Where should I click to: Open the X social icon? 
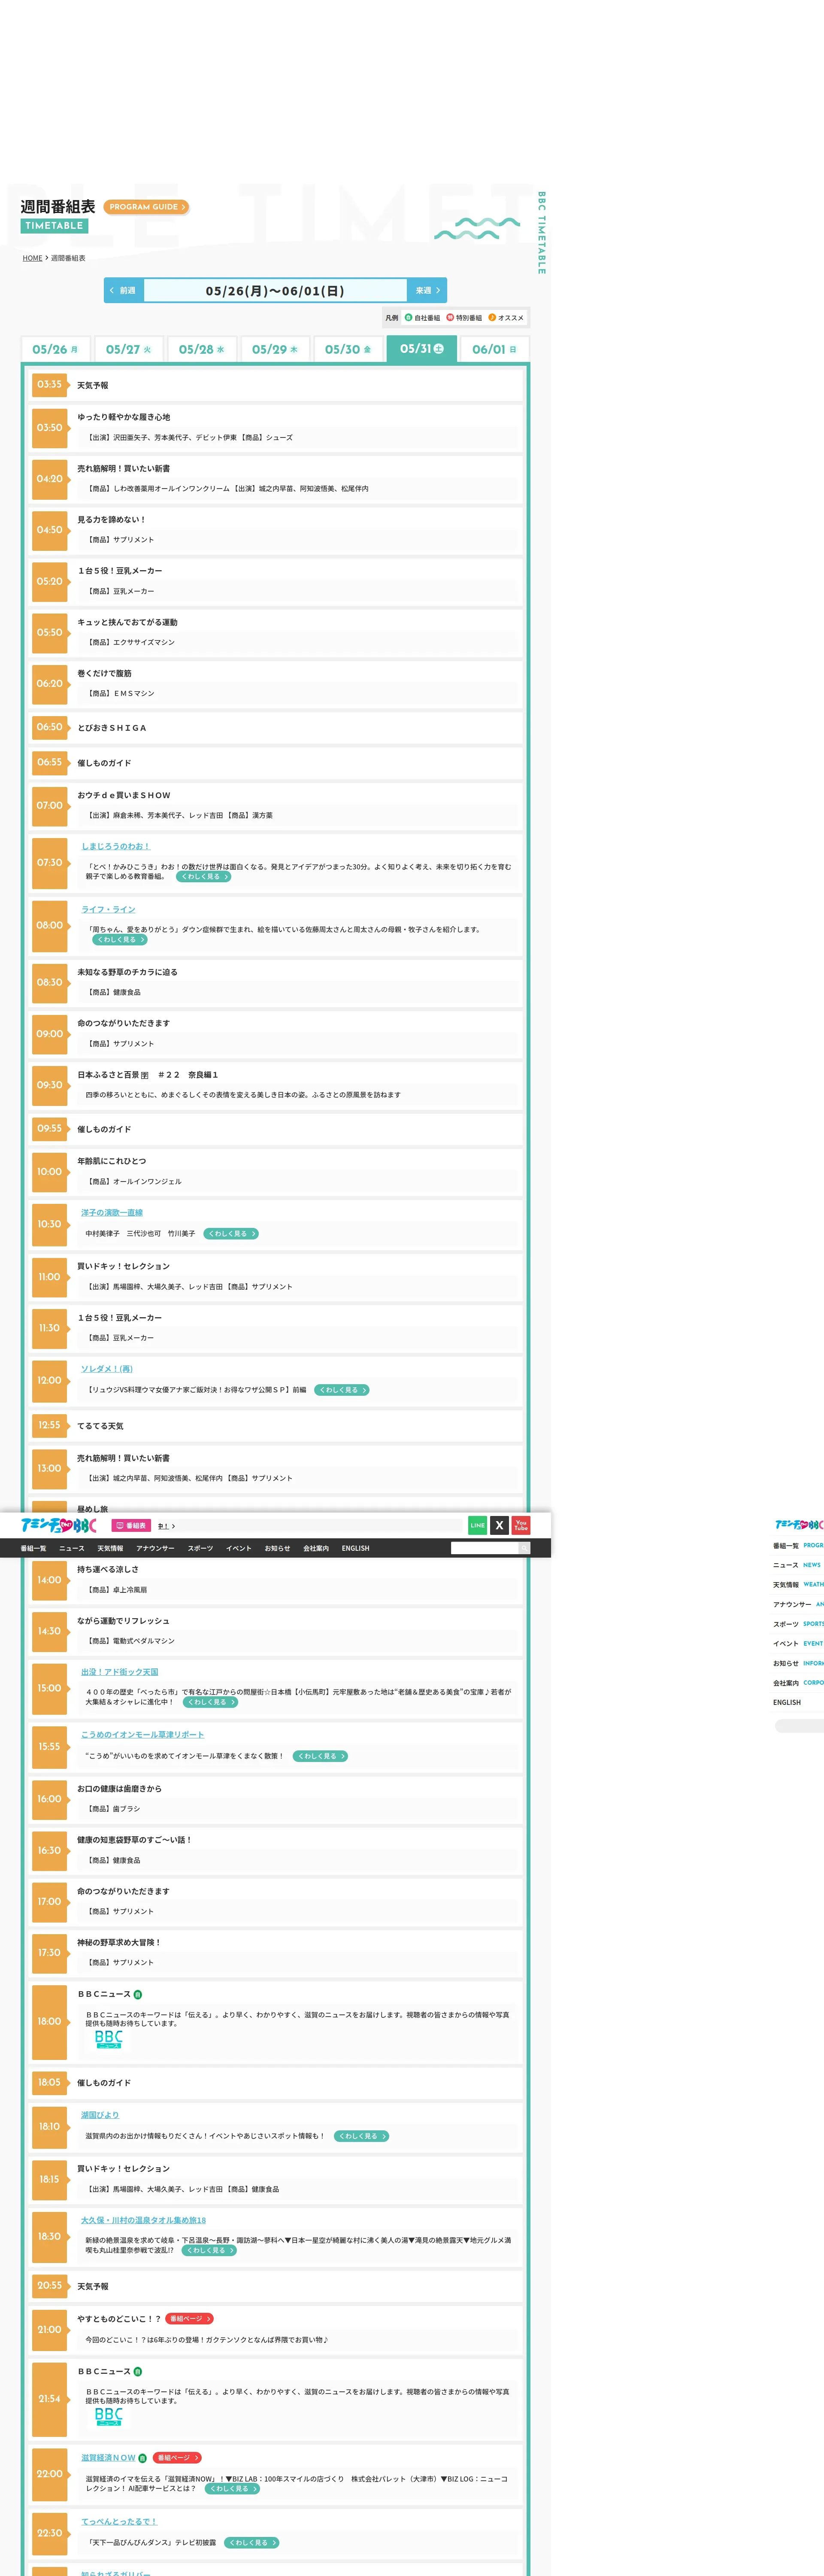click(499, 1525)
